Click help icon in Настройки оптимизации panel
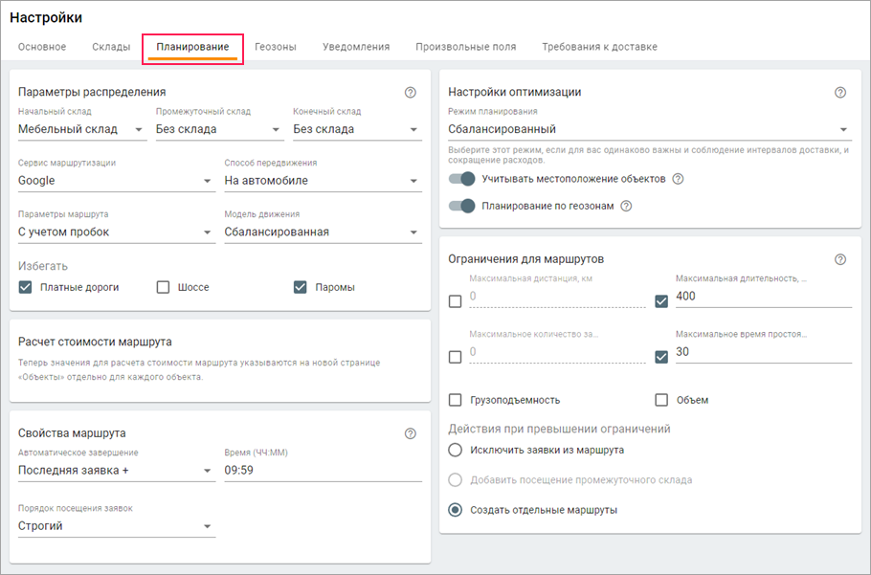The image size is (871, 575). 840,93
